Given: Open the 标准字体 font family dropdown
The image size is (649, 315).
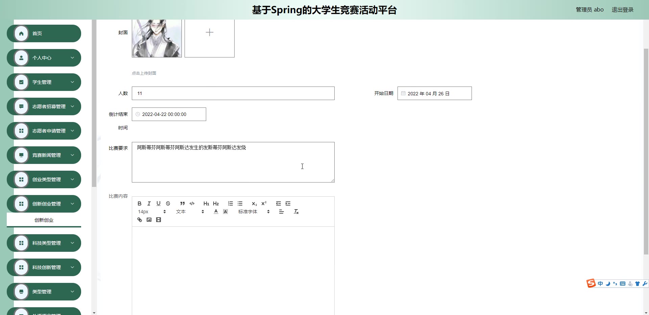Looking at the screenshot, I should 254,212.
